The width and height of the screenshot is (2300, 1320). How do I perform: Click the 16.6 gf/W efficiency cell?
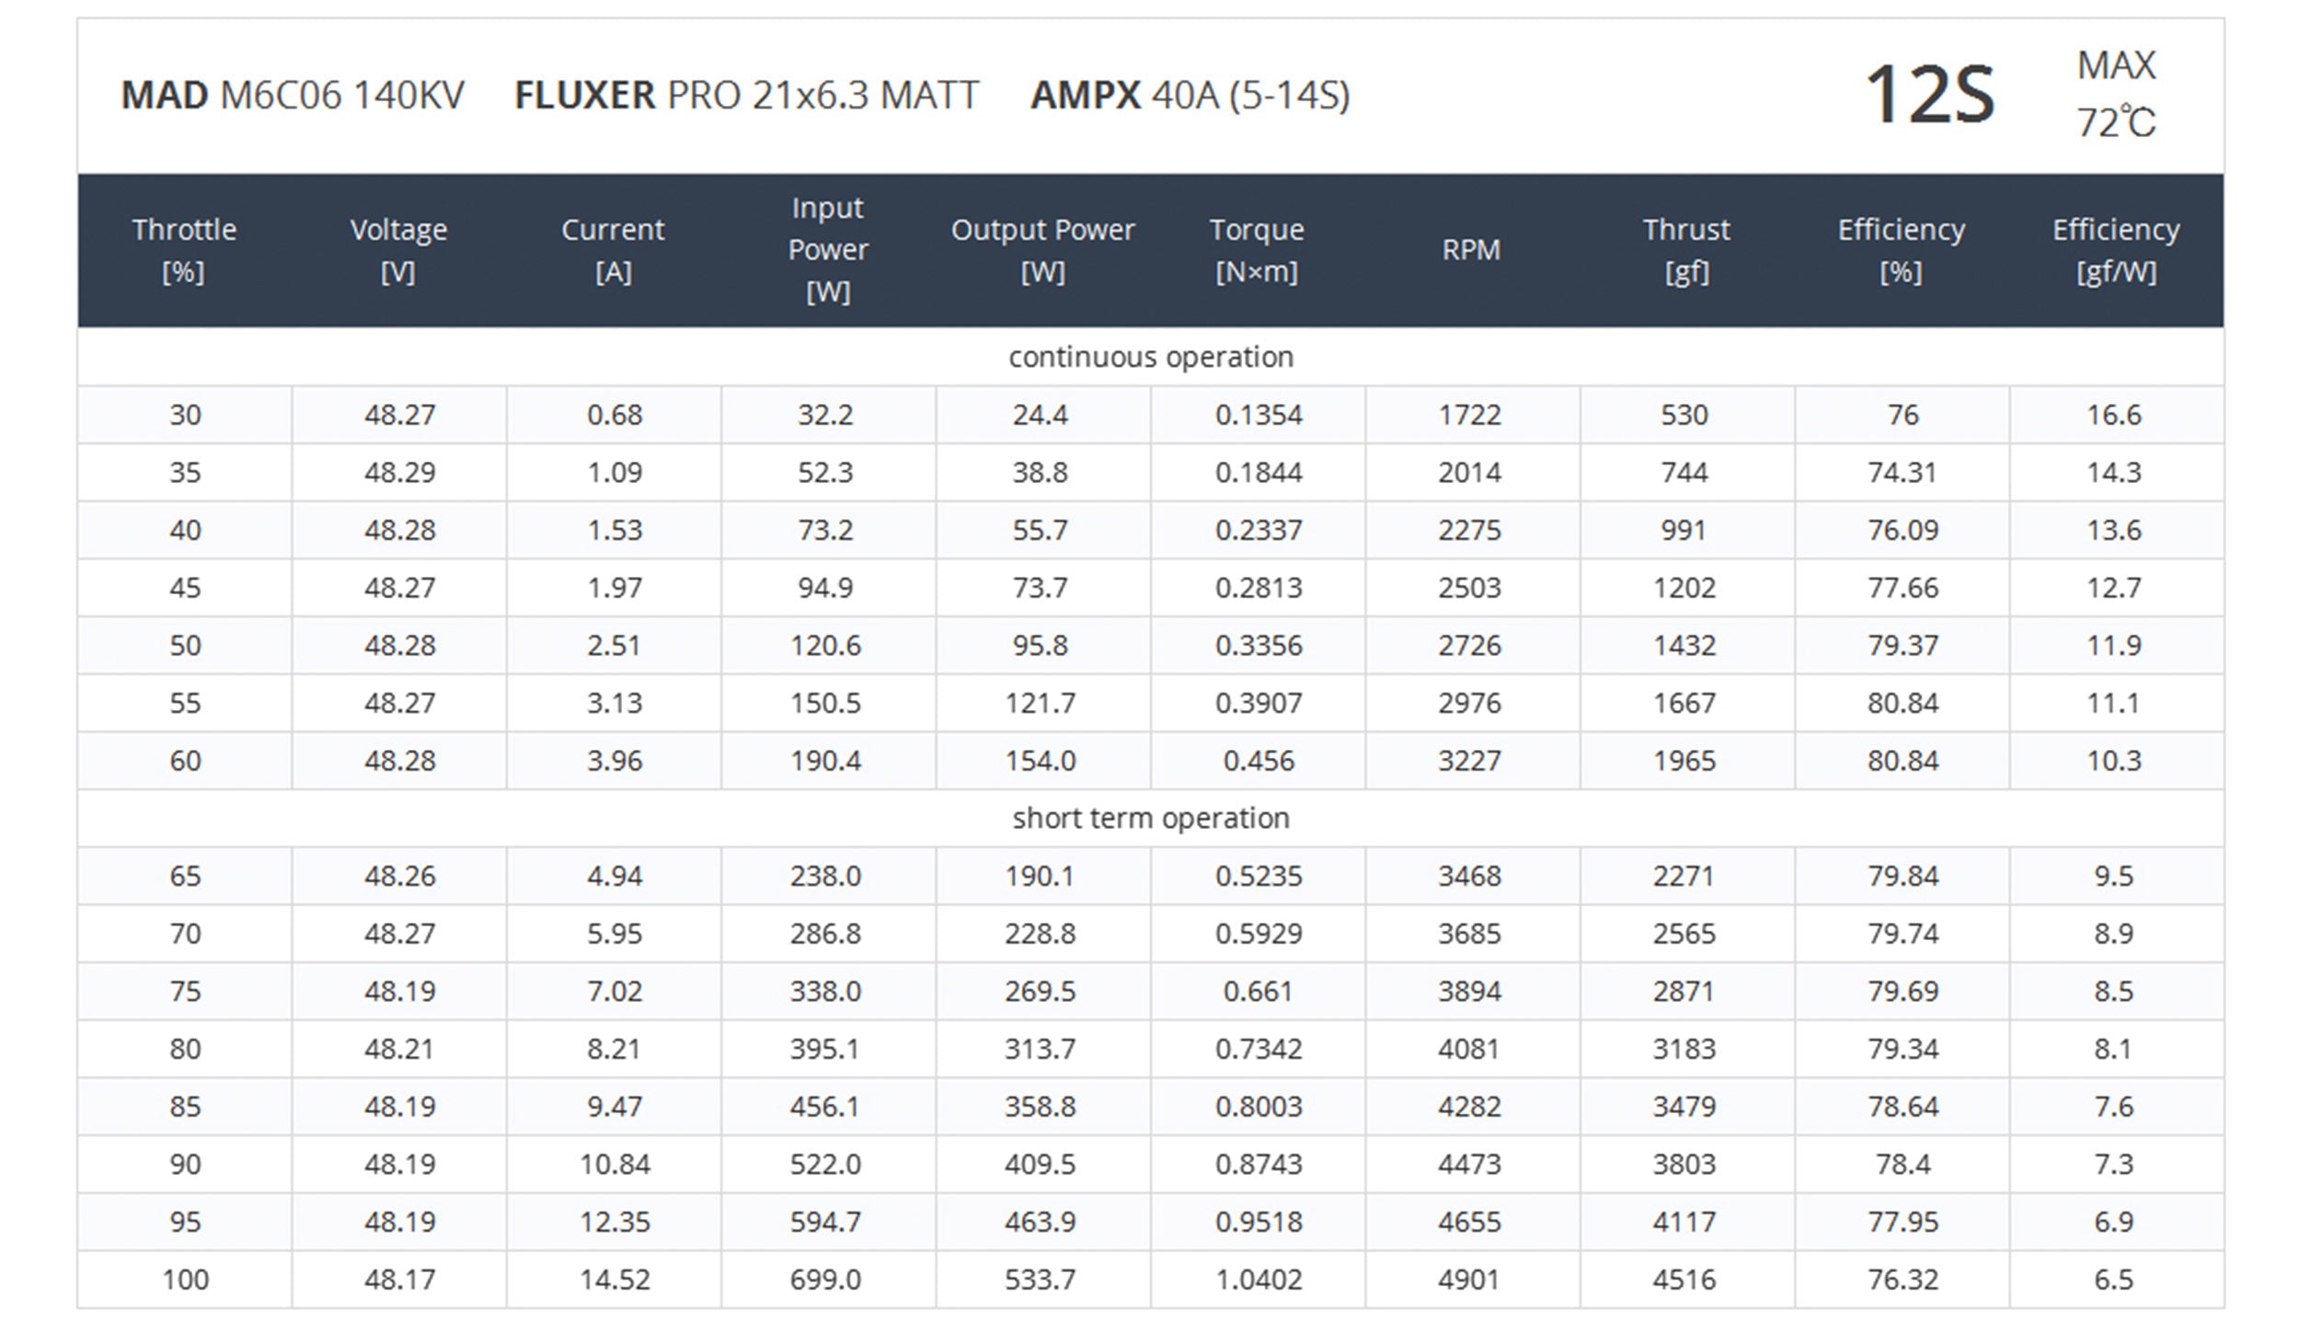click(2113, 415)
